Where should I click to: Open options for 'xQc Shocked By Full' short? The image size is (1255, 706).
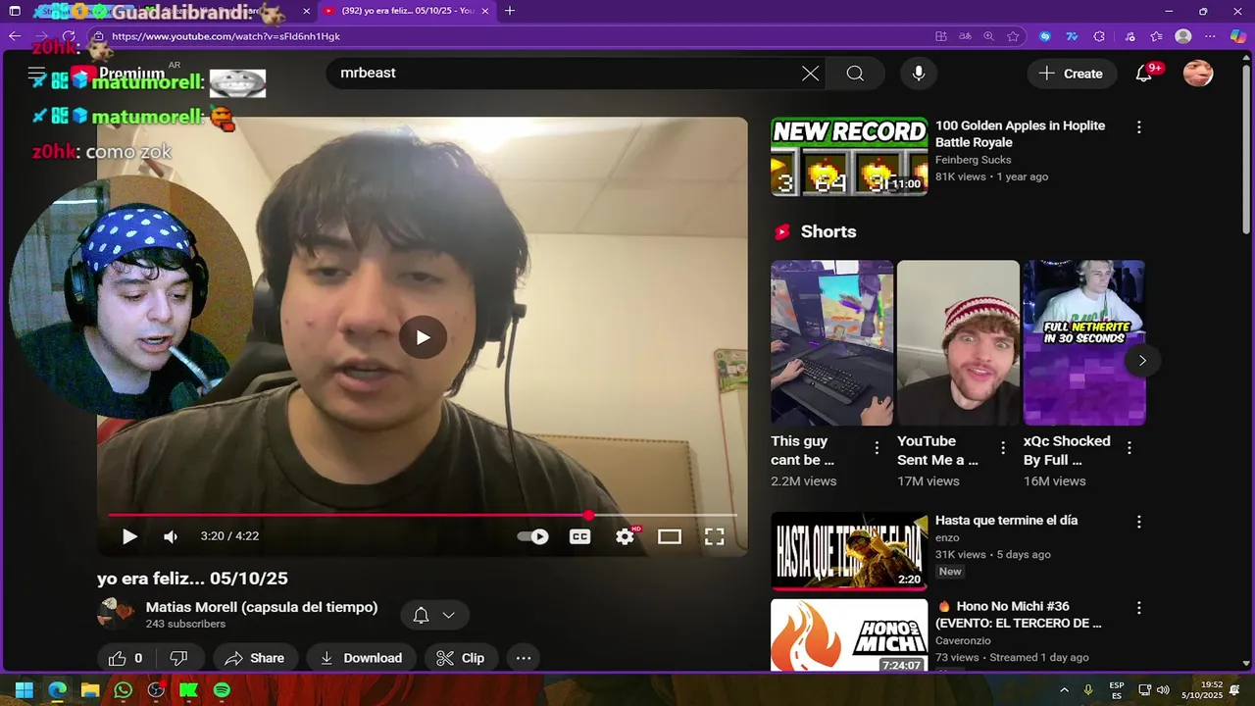pyautogui.click(x=1129, y=448)
